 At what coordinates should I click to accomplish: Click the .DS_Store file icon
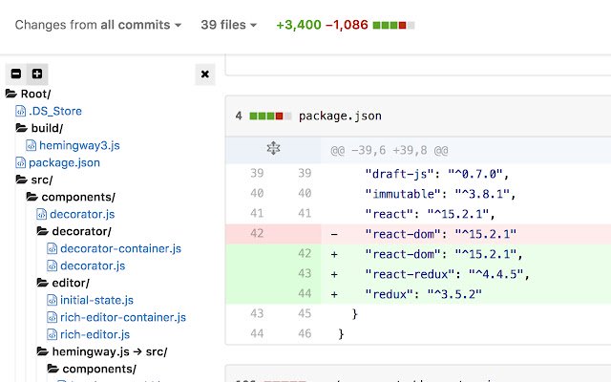pyautogui.click(x=21, y=111)
